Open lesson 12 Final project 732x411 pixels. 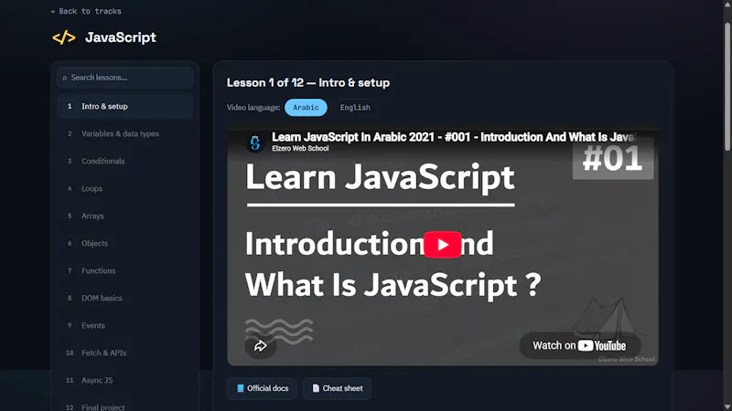pyautogui.click(x=125, y=406)
